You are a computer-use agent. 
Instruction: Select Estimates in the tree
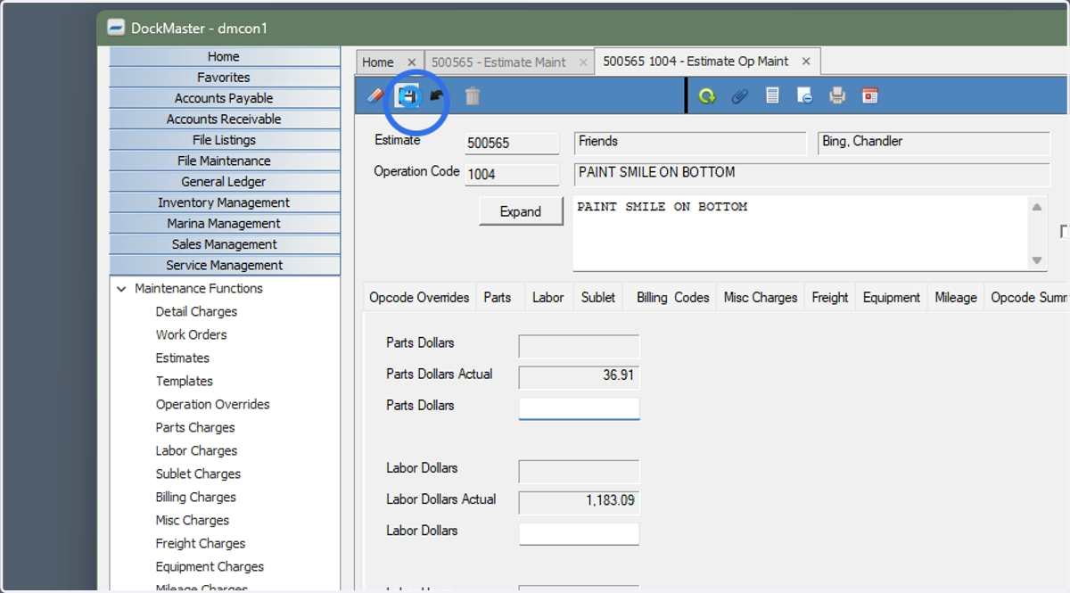(182, 358)
